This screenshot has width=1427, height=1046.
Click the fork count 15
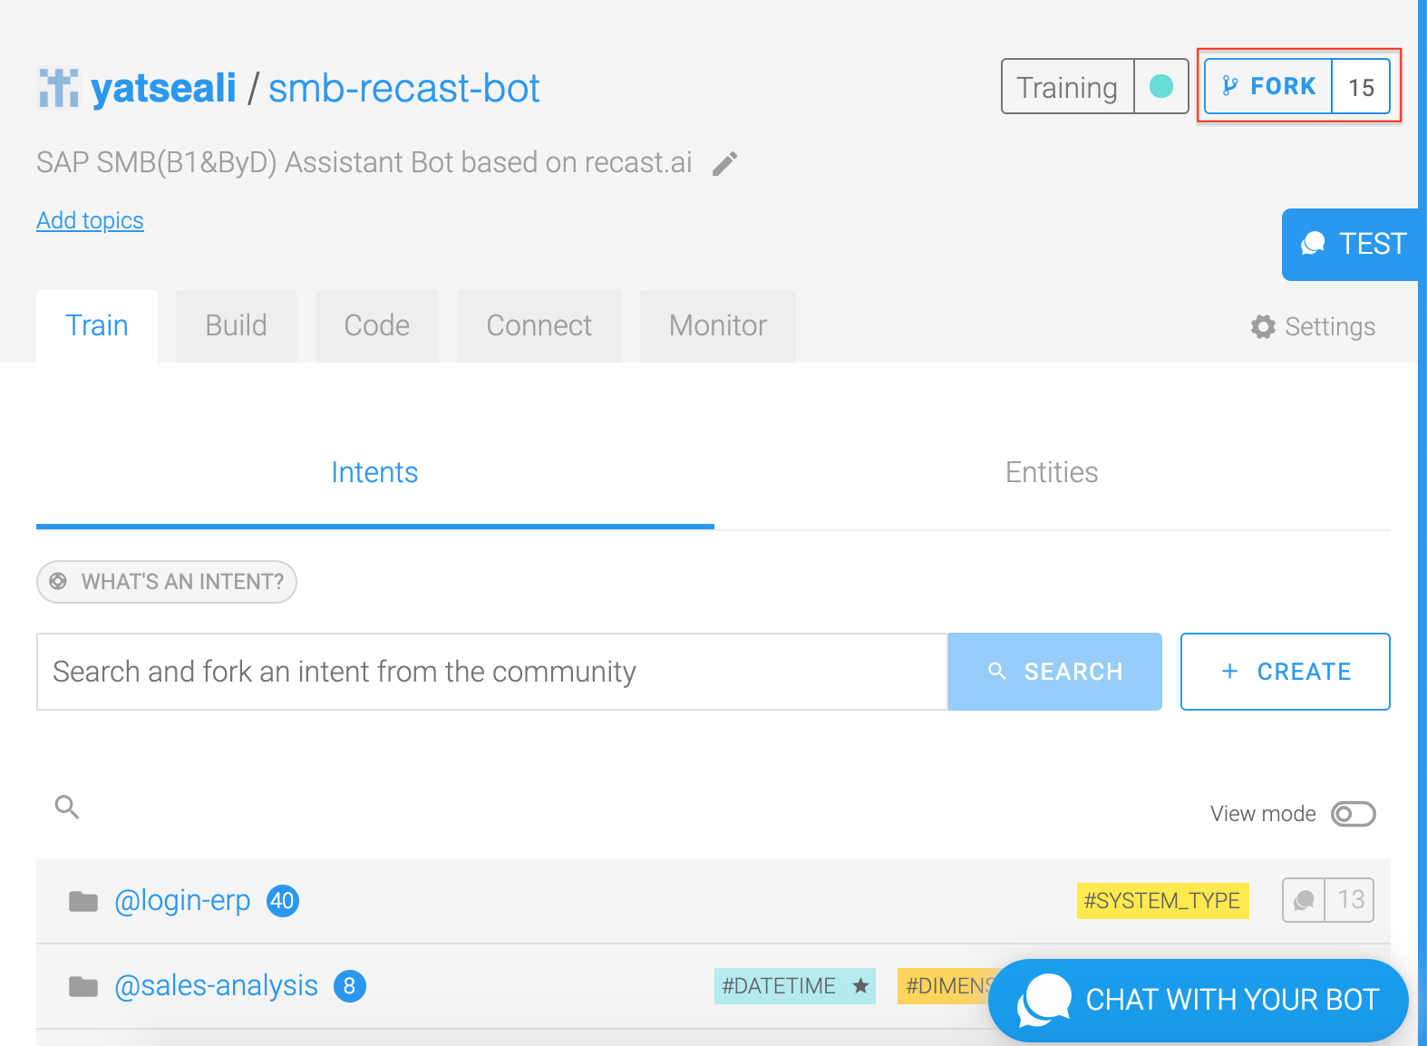[x=1361, y=87]
